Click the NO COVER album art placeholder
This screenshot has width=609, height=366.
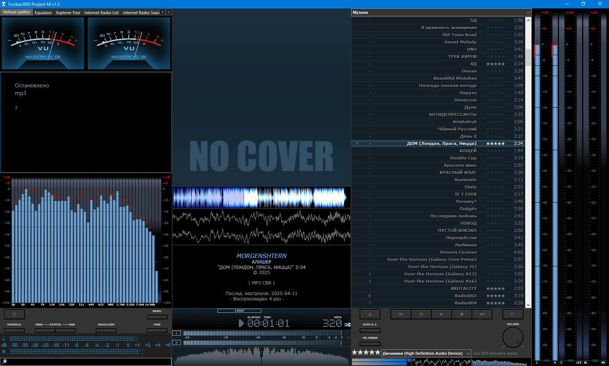point(261,97)
